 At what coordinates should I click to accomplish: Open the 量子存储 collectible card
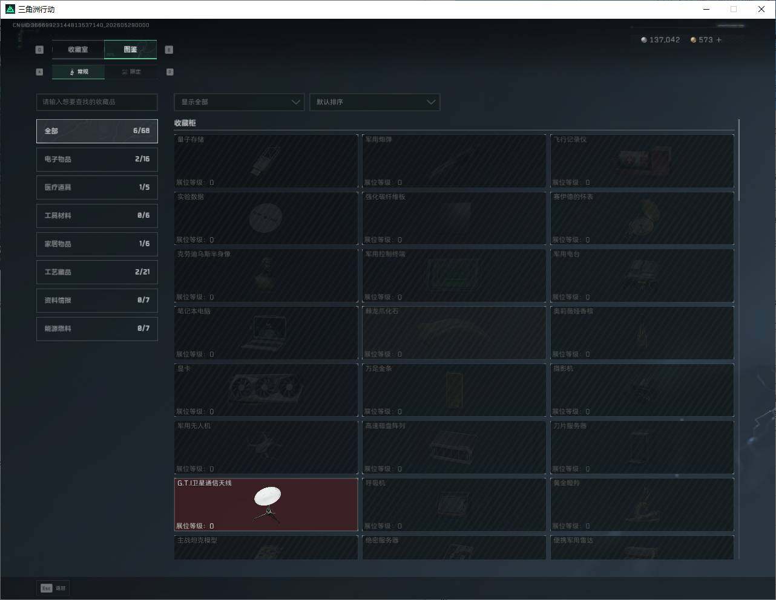(x=266, y=161)
